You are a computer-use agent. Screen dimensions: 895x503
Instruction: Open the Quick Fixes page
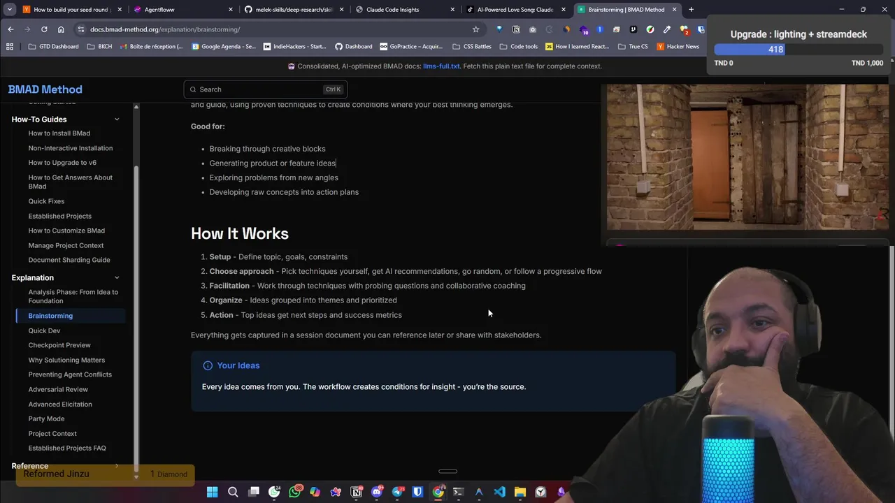(46, 201)
